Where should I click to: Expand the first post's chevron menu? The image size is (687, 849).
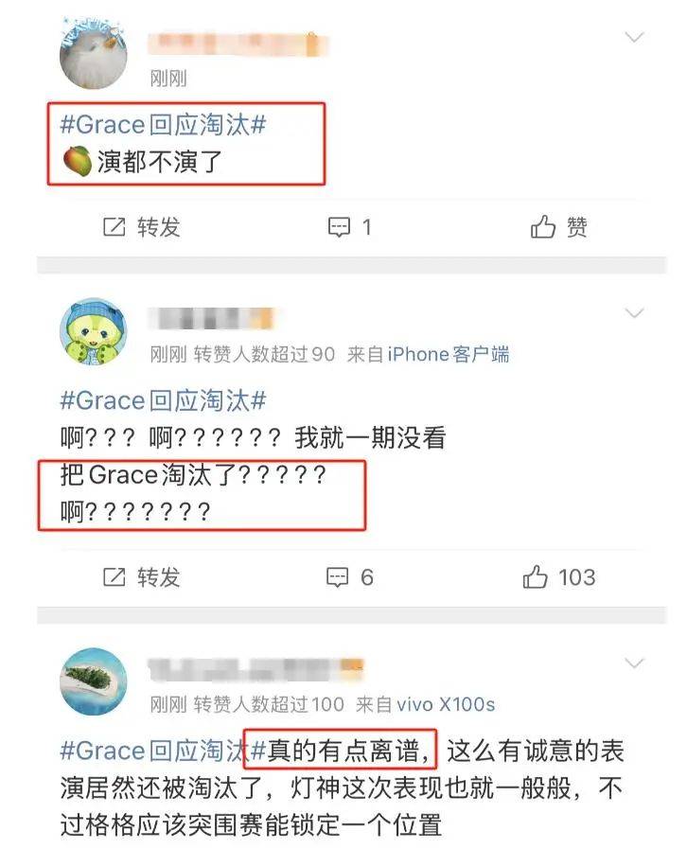[x=634, y=37]
